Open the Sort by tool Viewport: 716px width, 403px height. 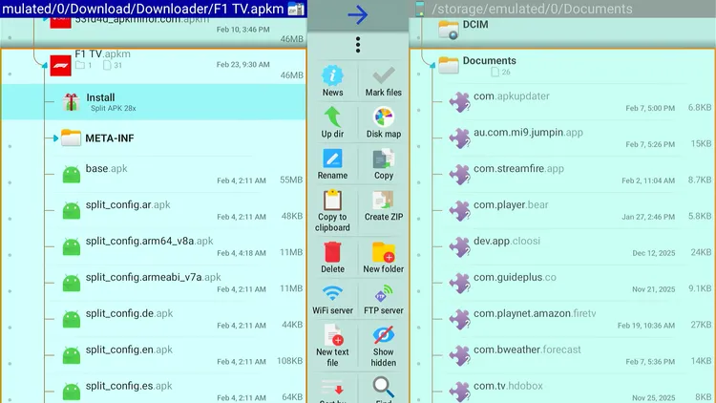point(332,389)
